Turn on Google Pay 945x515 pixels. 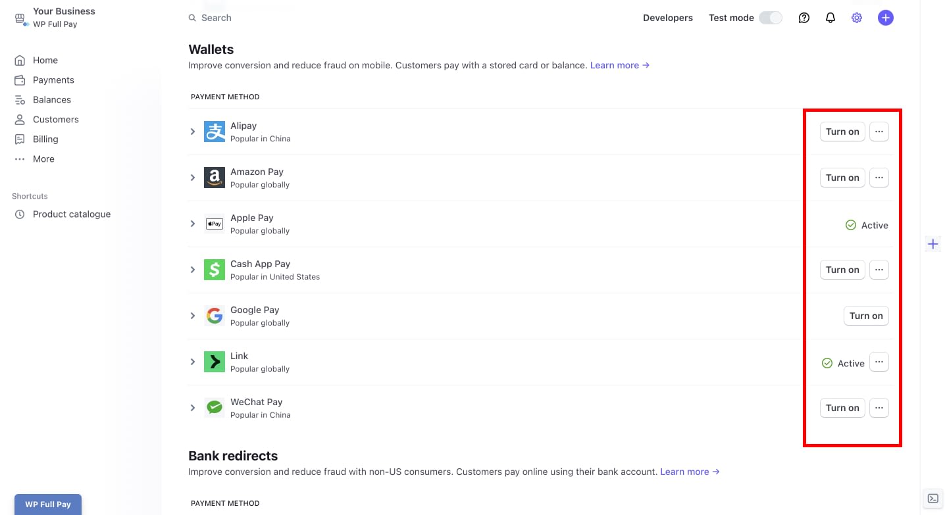pos(865,316)
